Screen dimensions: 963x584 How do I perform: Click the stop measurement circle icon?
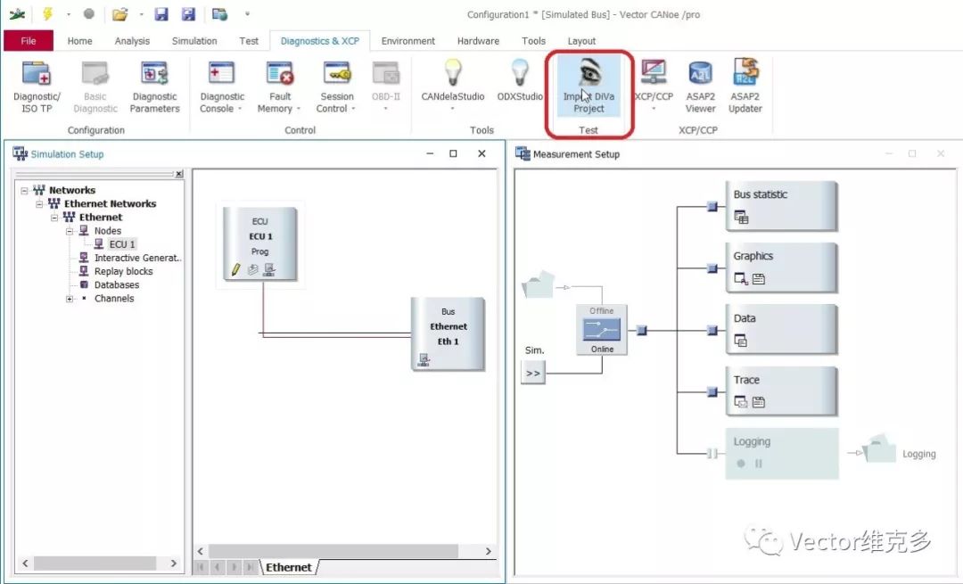pyautogui.click(x=89, y=13)
